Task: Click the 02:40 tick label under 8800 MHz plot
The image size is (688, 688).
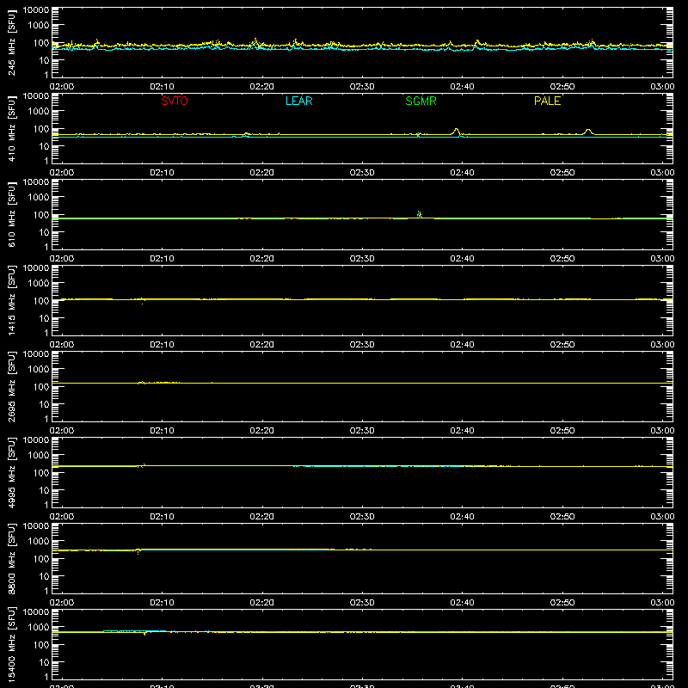Action: coord(462,603)
